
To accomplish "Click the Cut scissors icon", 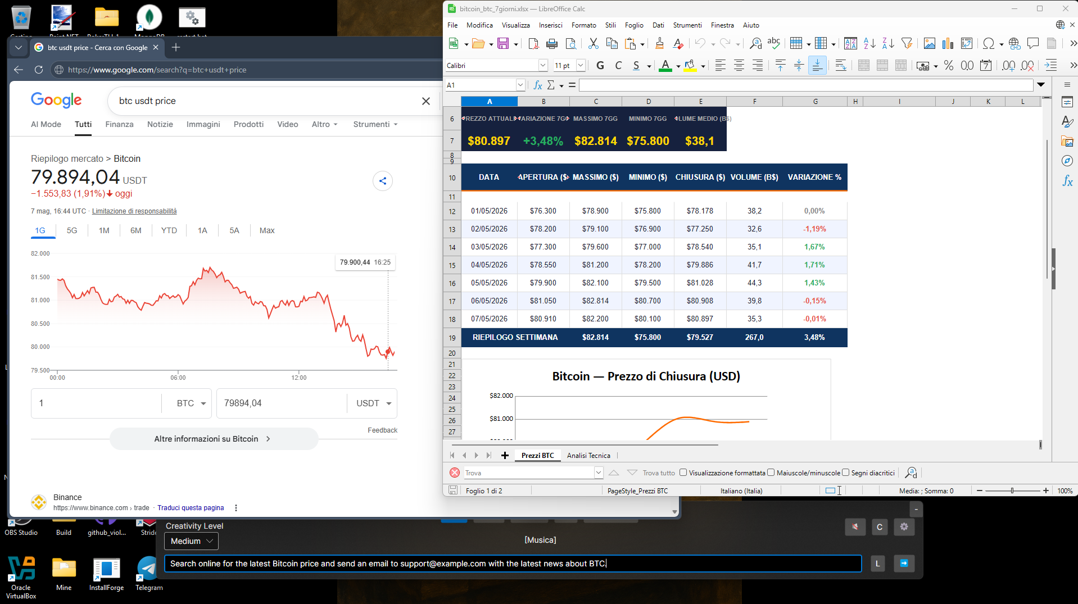I will (x=593, y=43).
